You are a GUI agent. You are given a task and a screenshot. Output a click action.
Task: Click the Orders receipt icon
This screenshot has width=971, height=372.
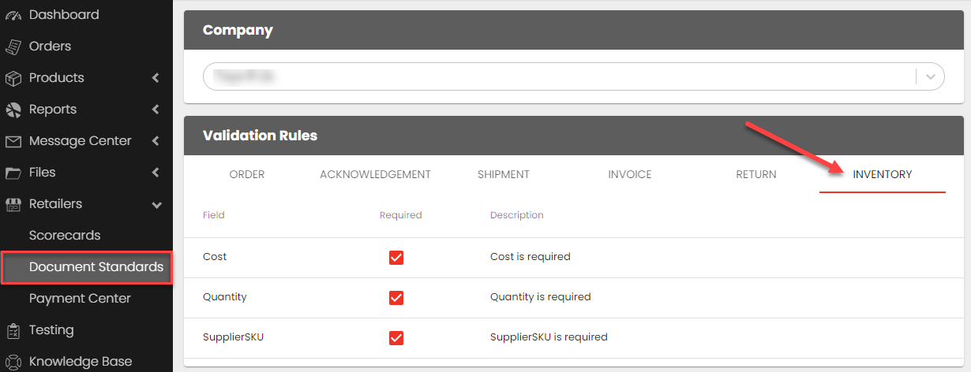pos(13,46)
